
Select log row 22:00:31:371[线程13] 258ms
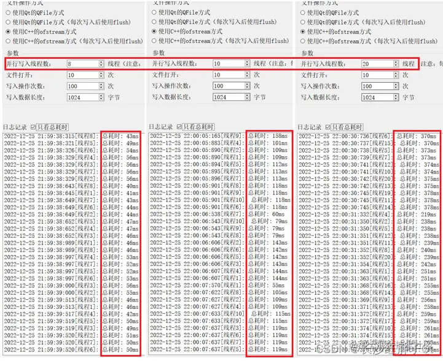(369, 307)
